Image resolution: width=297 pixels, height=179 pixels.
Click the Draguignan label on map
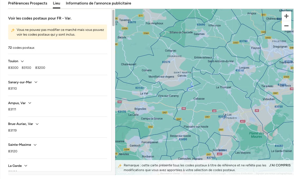click(280, 46)
